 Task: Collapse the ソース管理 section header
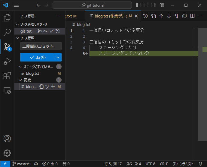[40, 38]
